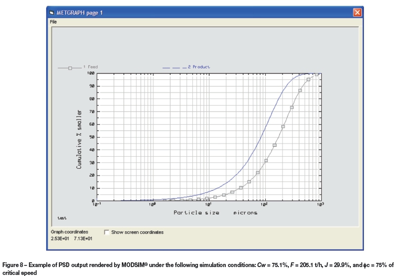Open the File menu

(x=53, y=22)
